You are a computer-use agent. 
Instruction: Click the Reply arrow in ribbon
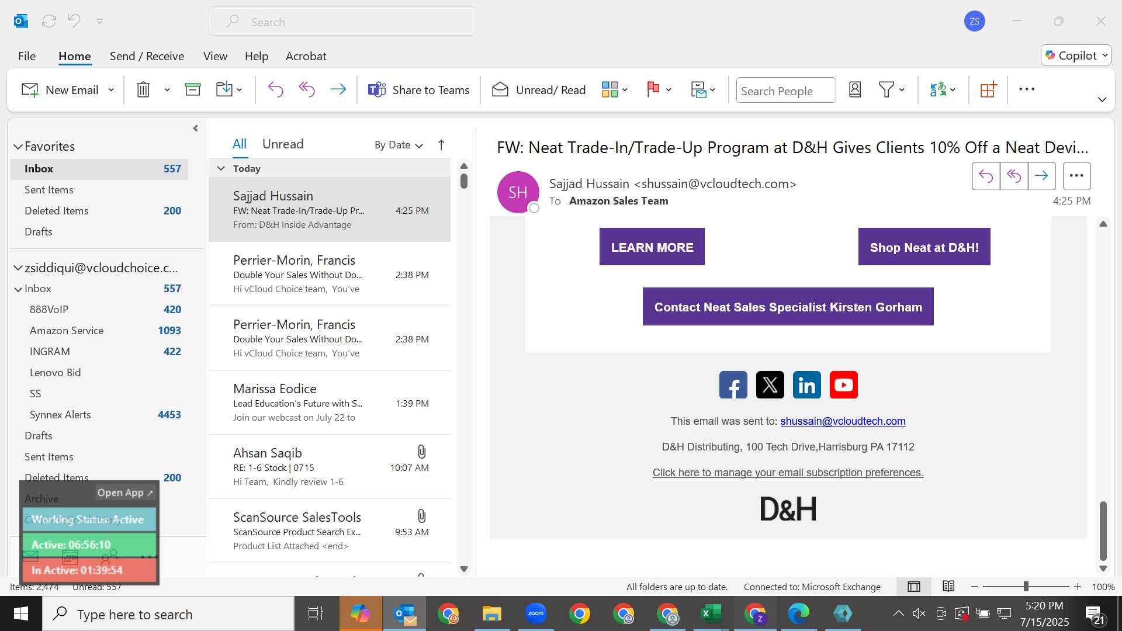pyautogui.click(x=275, y=89)
